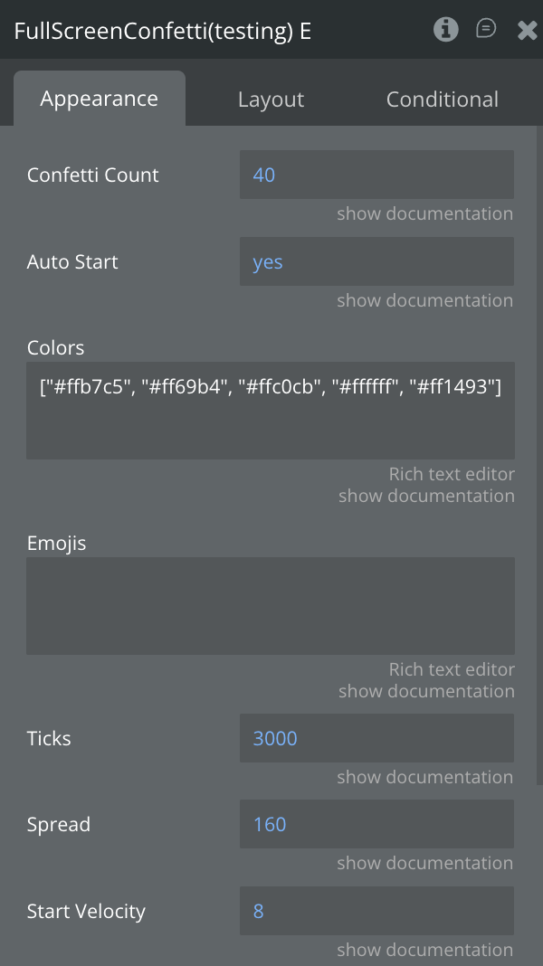Open the comments speech bubble icon
Image resolution: width=543 pixels, height=966 pixels.
click(486, 30)
